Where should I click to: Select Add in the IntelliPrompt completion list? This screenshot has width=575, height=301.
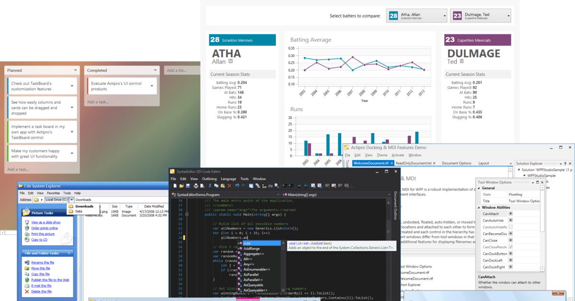coord(247,243)
